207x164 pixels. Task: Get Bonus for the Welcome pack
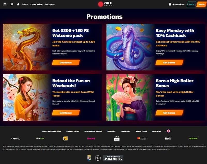tap(66, 62)
